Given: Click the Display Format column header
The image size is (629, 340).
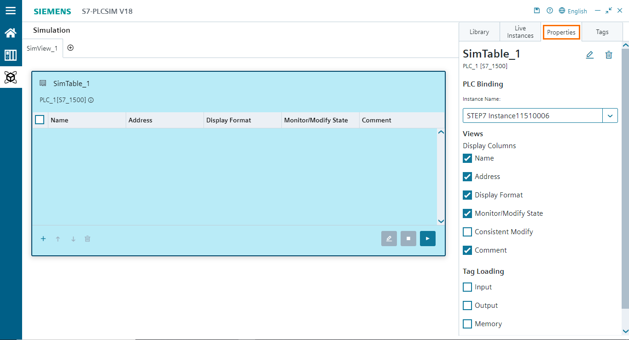Looking at the screenshot, I should point(243,120).
